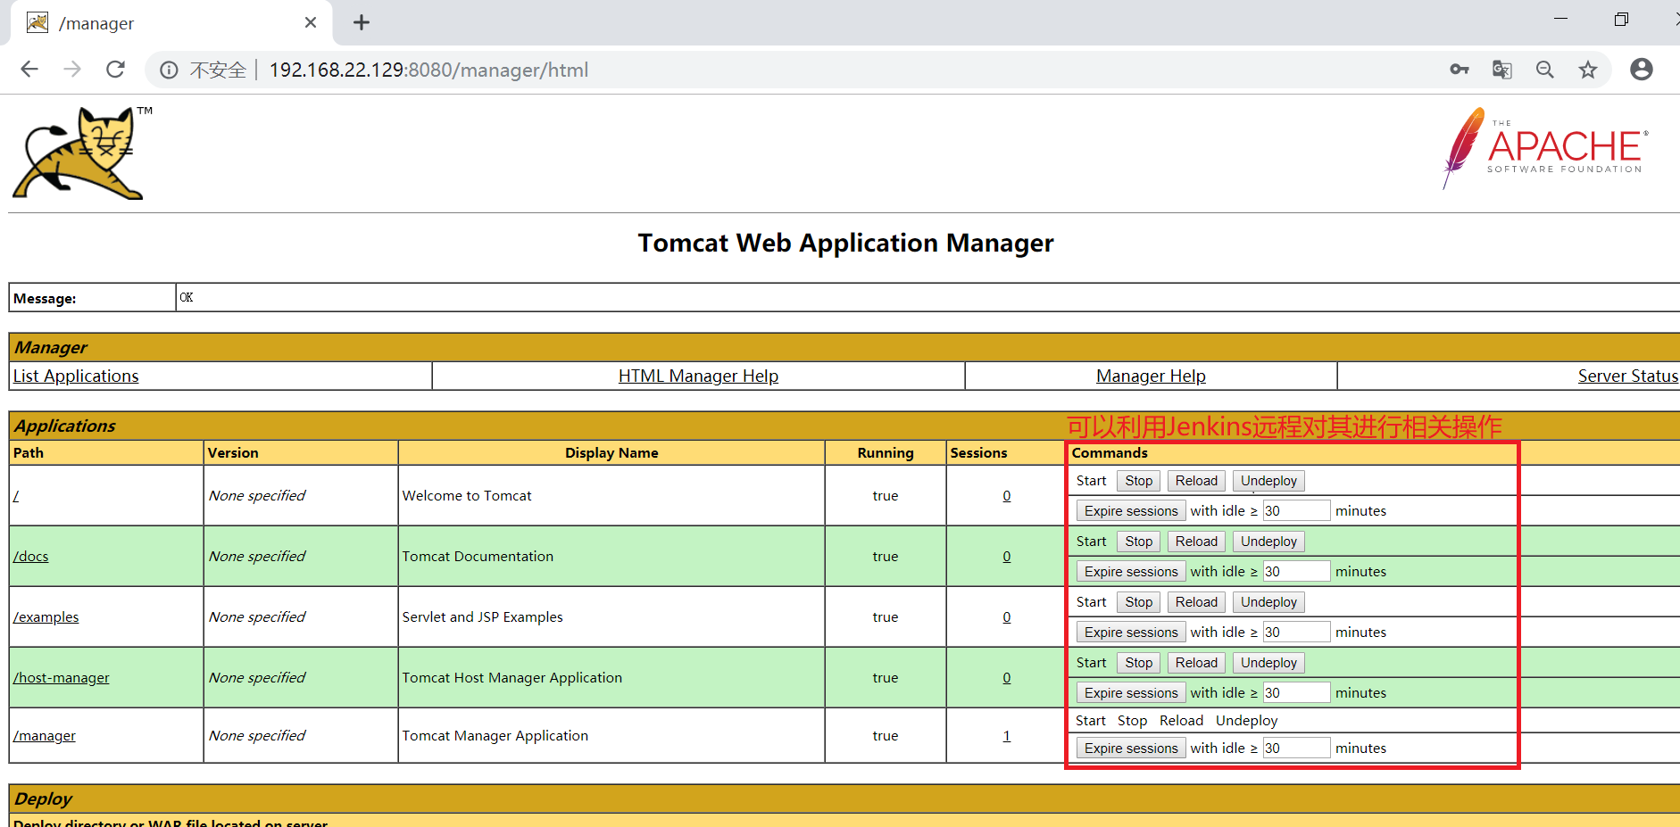
Task: Open the user profile avatar icon
Action: [1642, 70]
